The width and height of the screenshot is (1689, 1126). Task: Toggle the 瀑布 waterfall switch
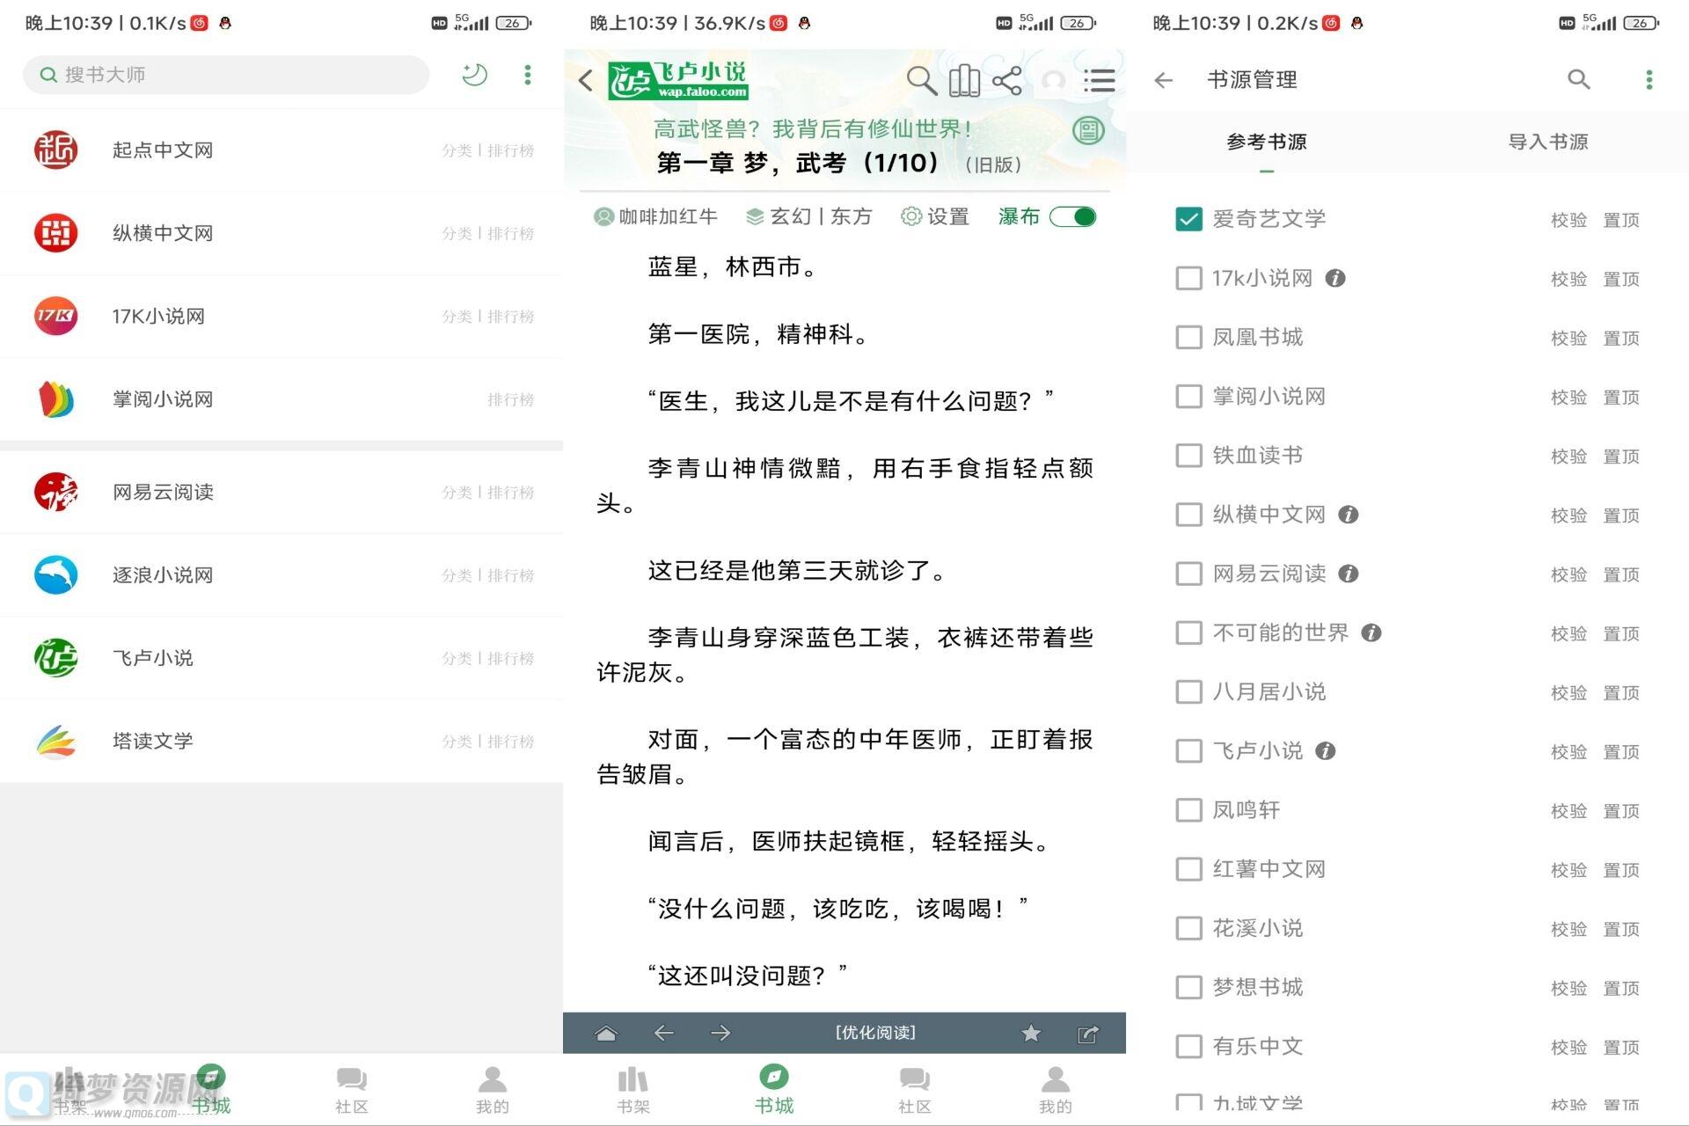(x=1073, y=216)
